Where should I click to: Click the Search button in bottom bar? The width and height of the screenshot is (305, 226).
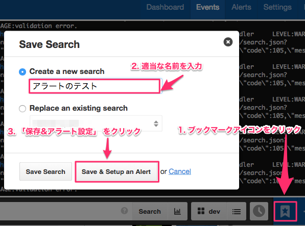coord(150,211)
